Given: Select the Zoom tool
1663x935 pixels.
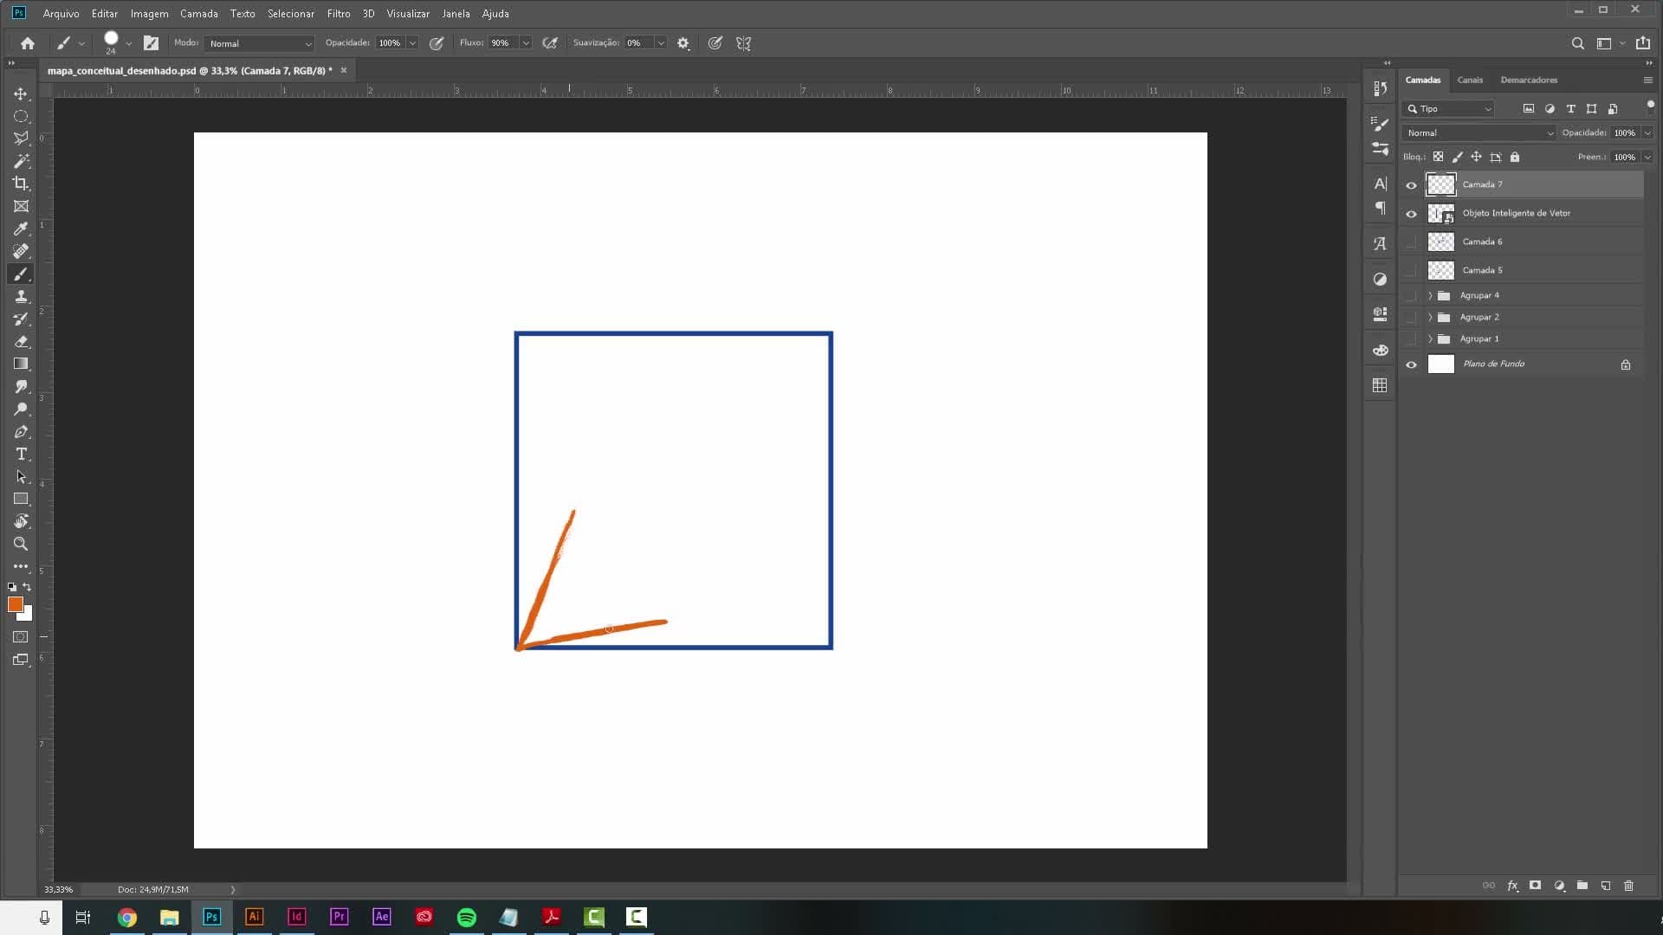Looking at the screenshot, I should [21, 544].
